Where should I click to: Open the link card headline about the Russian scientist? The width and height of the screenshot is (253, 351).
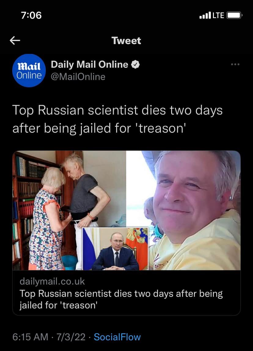pyautogui.click(x=121, y=299)
